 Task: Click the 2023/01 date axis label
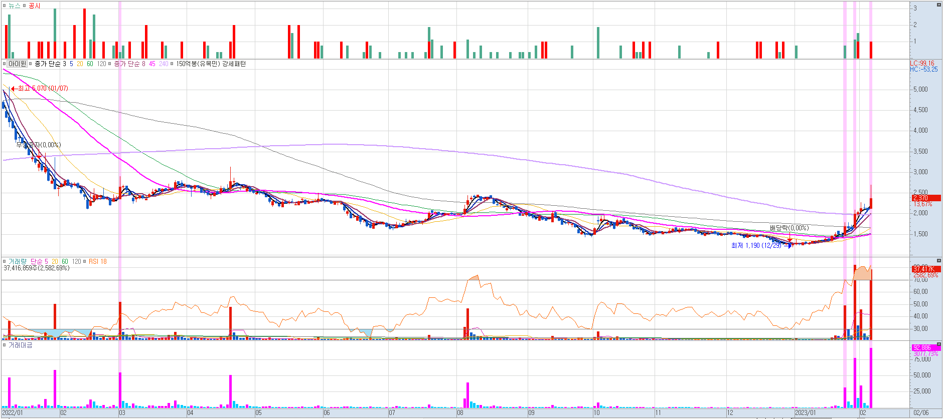tap(806, 412)
